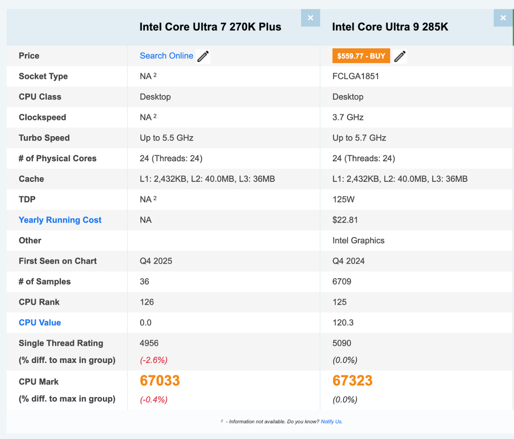Click the CPU Rank row label

[39, 302]
